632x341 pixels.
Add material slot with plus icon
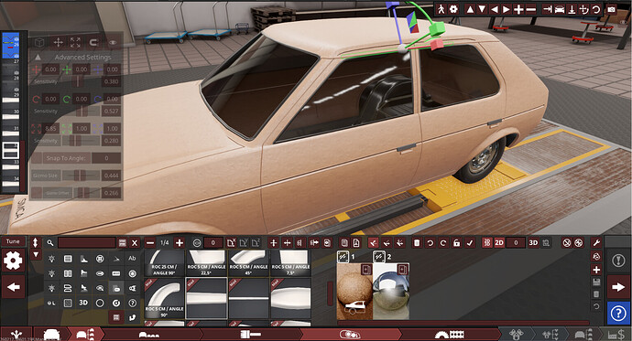coord(596,270)
